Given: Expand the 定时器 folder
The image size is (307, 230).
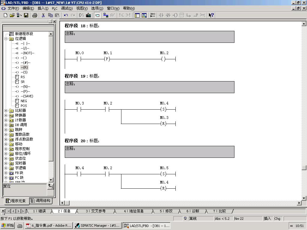Looking at the screenshot, I should [x=6, y=163].
